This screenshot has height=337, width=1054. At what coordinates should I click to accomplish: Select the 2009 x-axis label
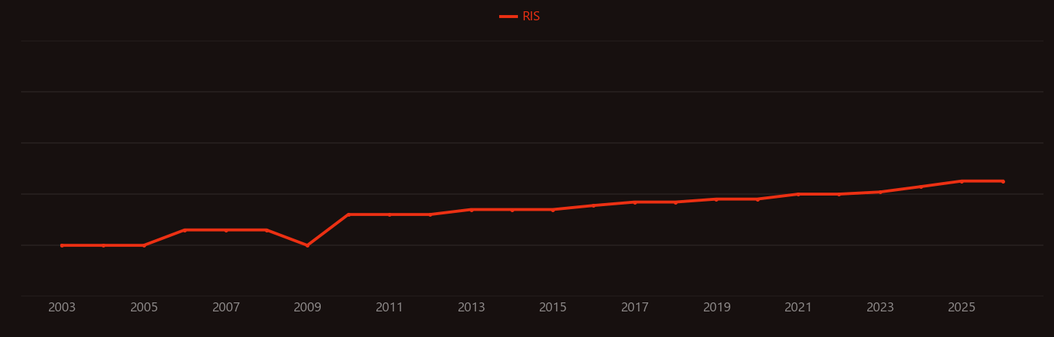coord(307,308)
